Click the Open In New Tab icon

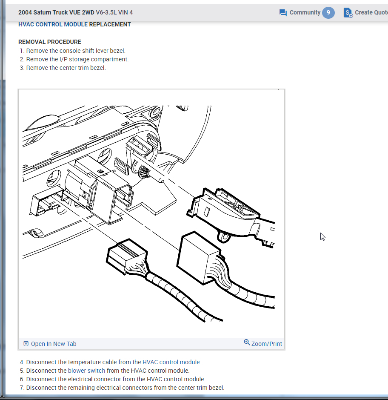26,344
